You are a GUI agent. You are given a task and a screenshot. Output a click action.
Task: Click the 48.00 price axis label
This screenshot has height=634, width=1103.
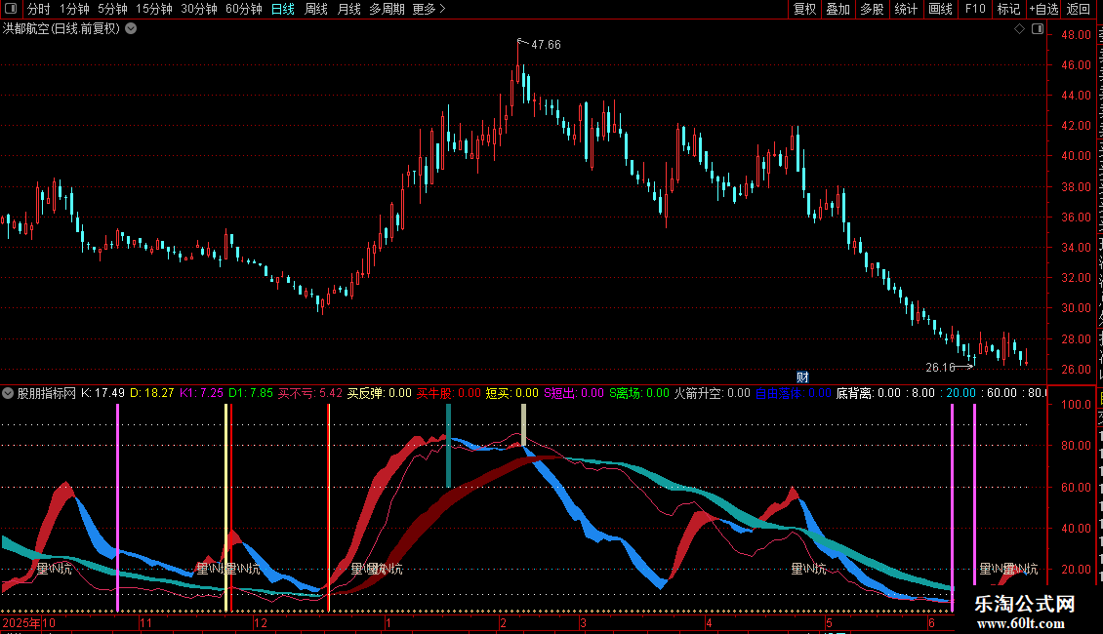click(1077, 34)
